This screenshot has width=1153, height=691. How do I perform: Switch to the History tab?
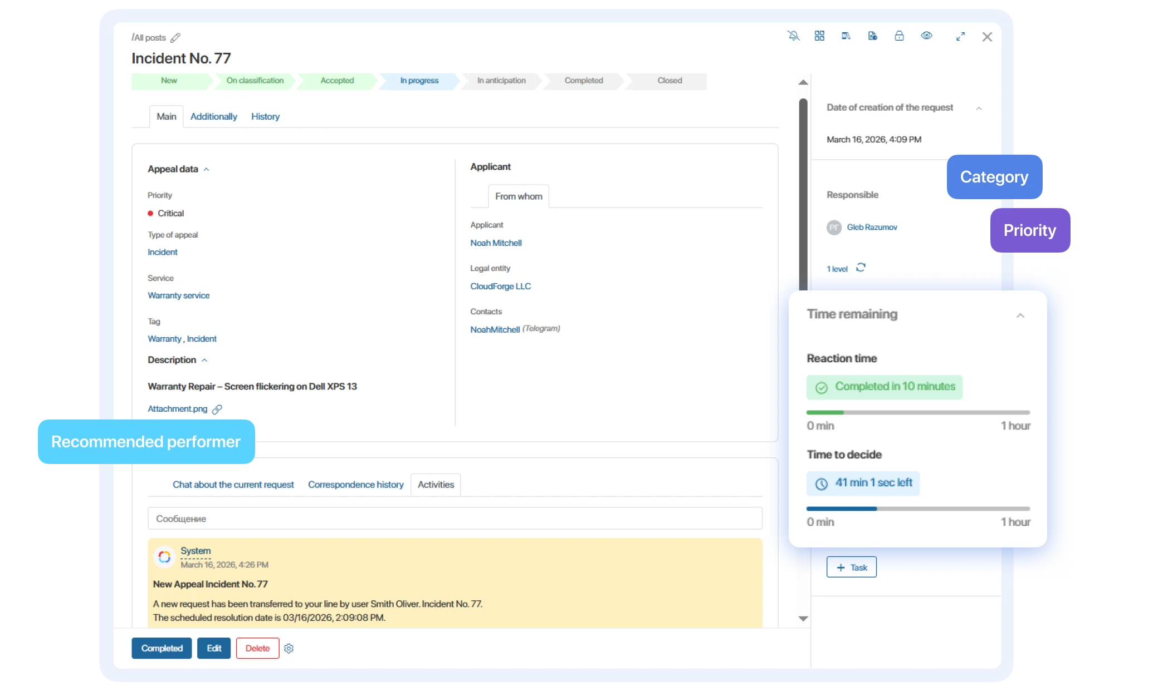coord(265,117)
